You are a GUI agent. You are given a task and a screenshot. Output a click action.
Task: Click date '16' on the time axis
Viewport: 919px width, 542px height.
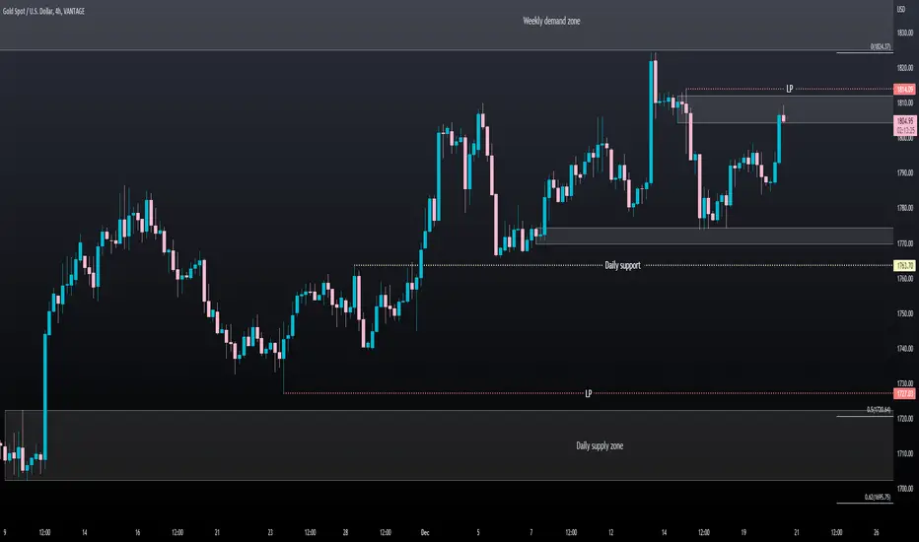tap(137, 532)
